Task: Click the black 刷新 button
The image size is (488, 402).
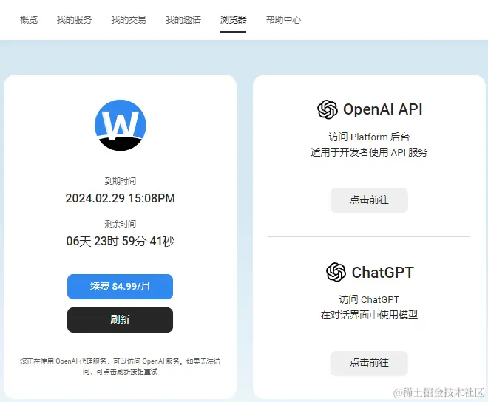Action: point(120,320)
